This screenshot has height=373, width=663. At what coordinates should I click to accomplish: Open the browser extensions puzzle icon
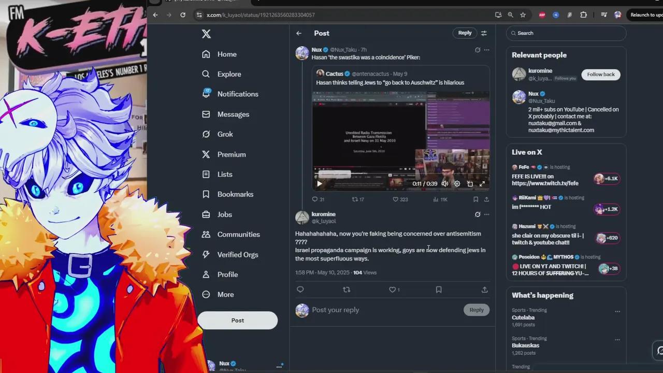click(584, 15)
